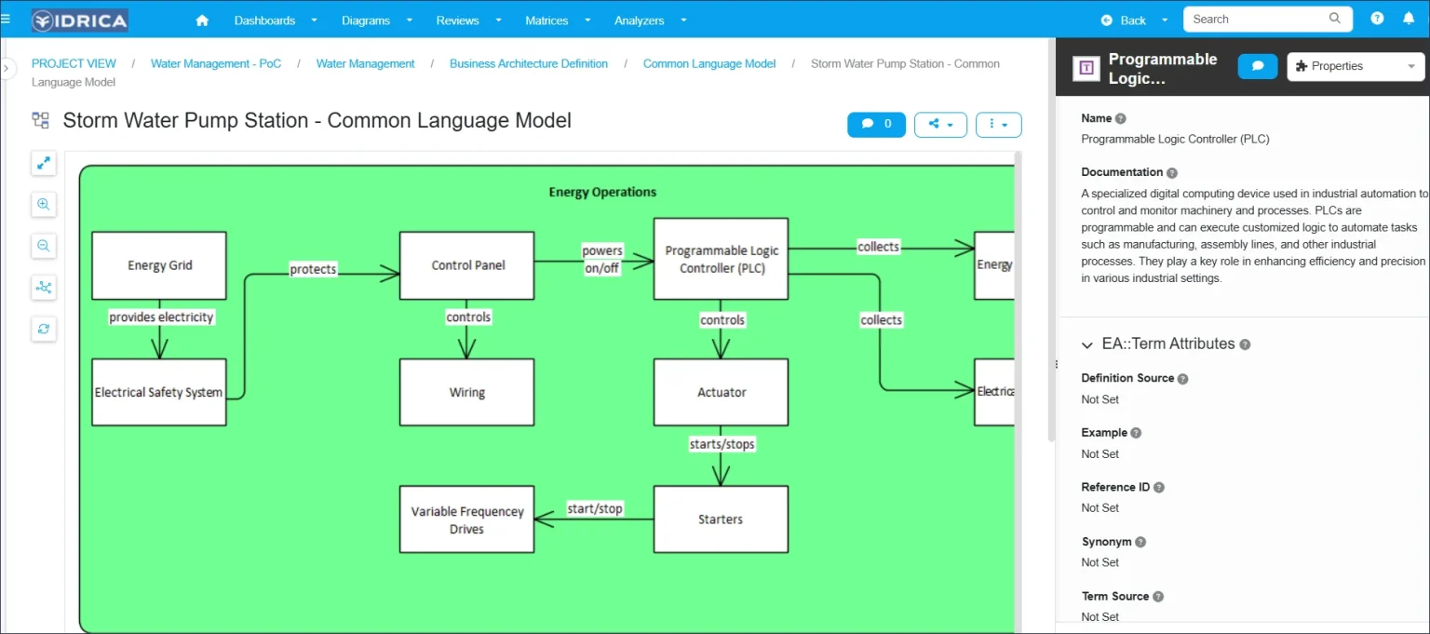Open the hamburger menu at the top left
This screenshot has width=1430, height=634.
tap(6, 17)
